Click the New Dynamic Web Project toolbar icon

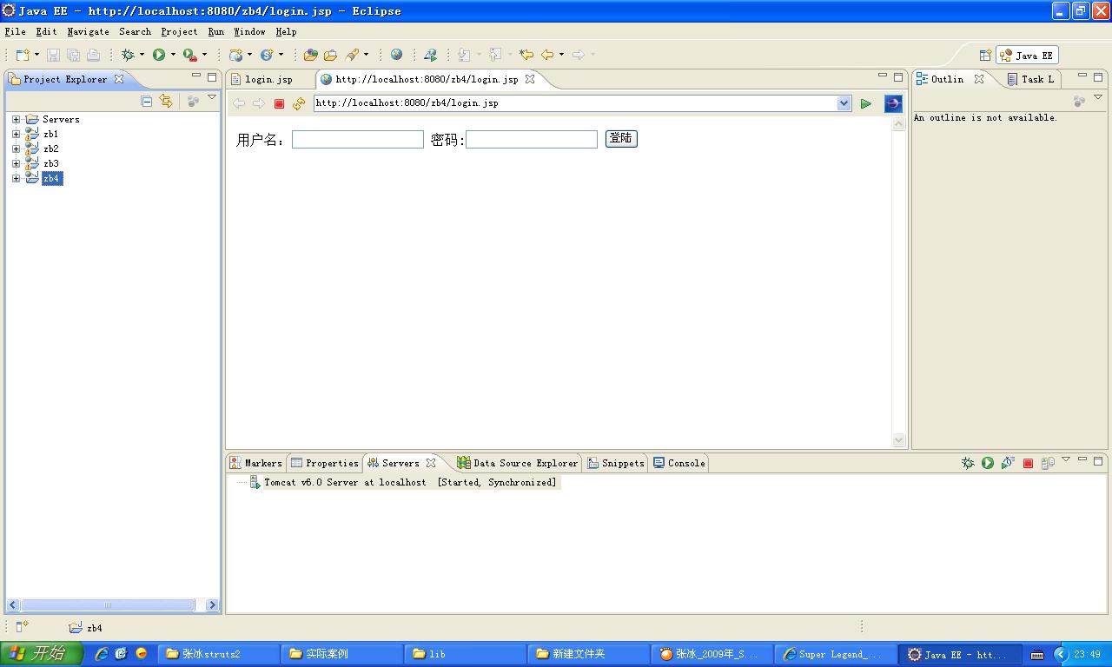click(x=235, y=55)
